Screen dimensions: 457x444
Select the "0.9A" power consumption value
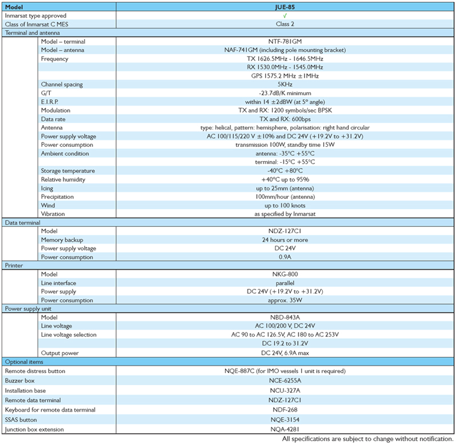pyautogui.click(x=284, y=257)
